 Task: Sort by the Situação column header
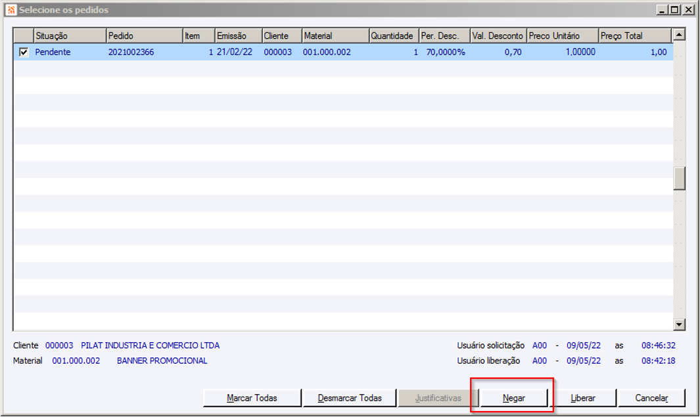click(x=70, y=35)
